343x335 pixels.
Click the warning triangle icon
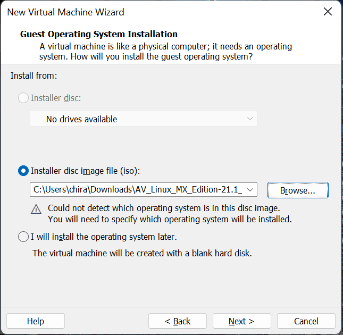coord(36,209)
